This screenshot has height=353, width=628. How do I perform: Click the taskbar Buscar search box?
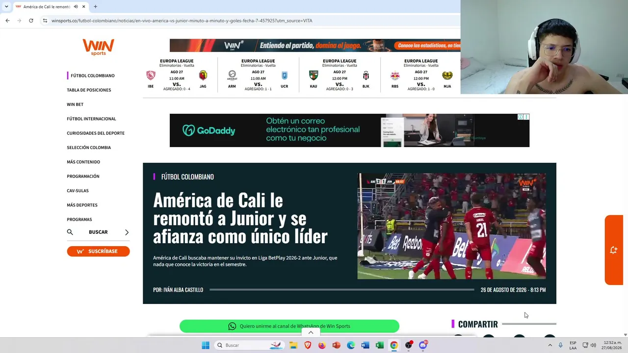pos(250,345)
